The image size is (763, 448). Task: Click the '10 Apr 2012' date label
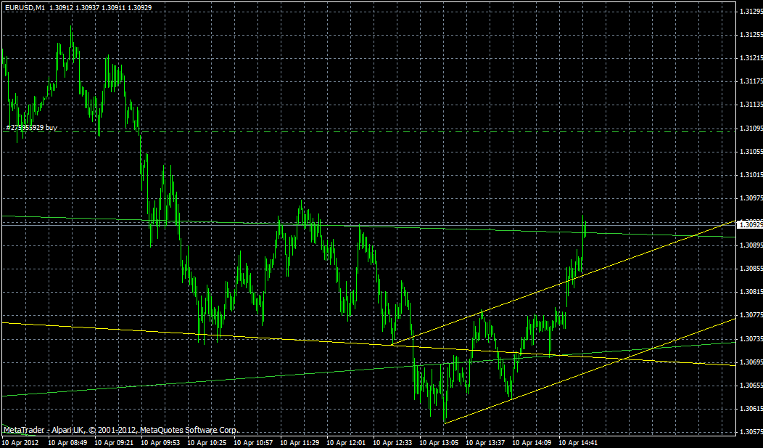coord(19,443)
